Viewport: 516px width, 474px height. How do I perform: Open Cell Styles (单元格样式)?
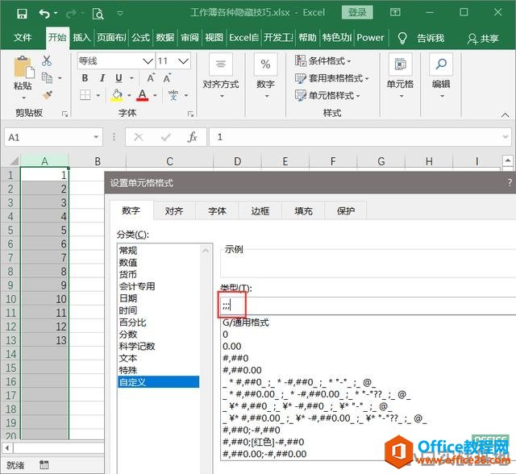[x=327, y=96]
